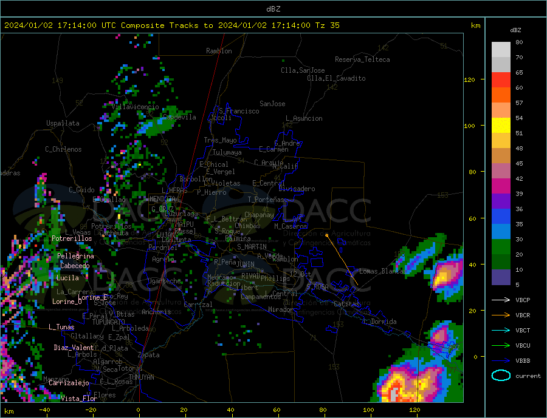
Task: Click the Reserva_Telteca label
Action: click(x=362, y=59)
